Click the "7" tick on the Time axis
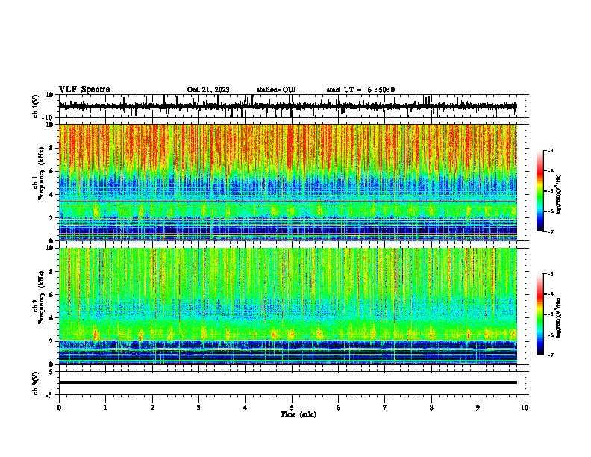 pos(385,408)
